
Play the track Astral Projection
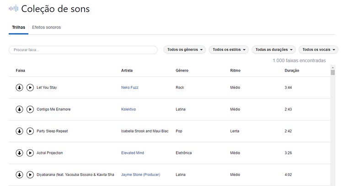coord(30,153)
